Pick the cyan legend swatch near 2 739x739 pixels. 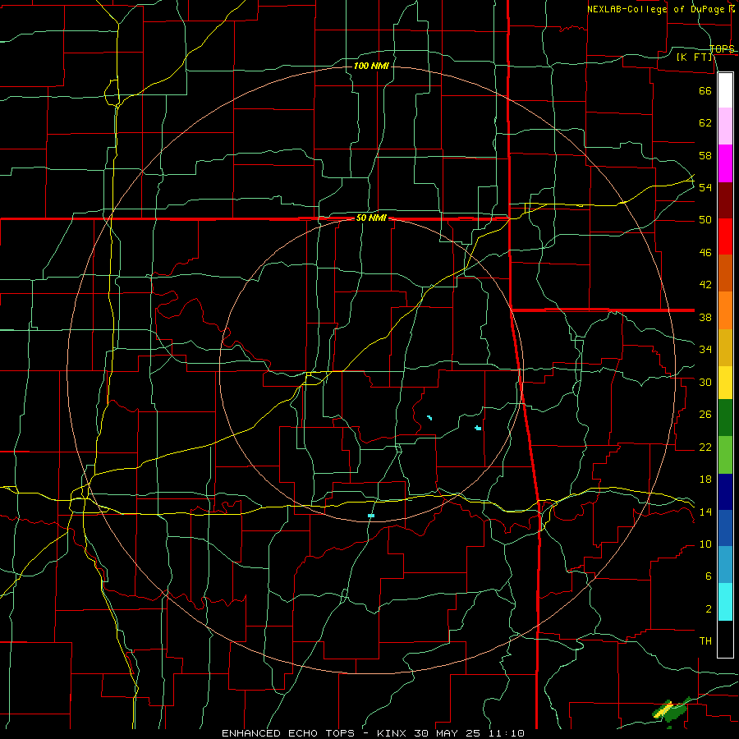725,602
